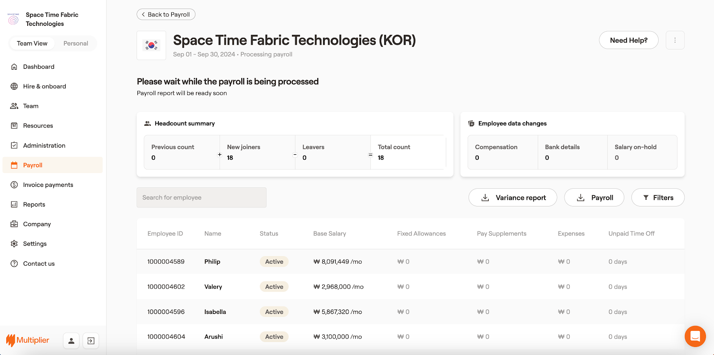Screen dimensions: 714x355
Task: Click the Contact us question mark icon
Action: 14,264
